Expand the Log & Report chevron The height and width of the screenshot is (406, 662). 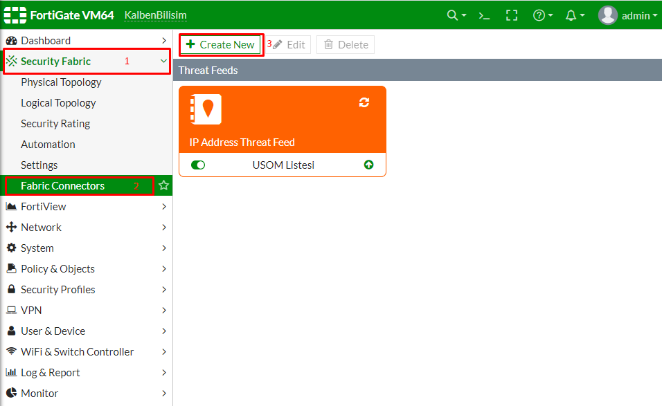click(164, 372)
